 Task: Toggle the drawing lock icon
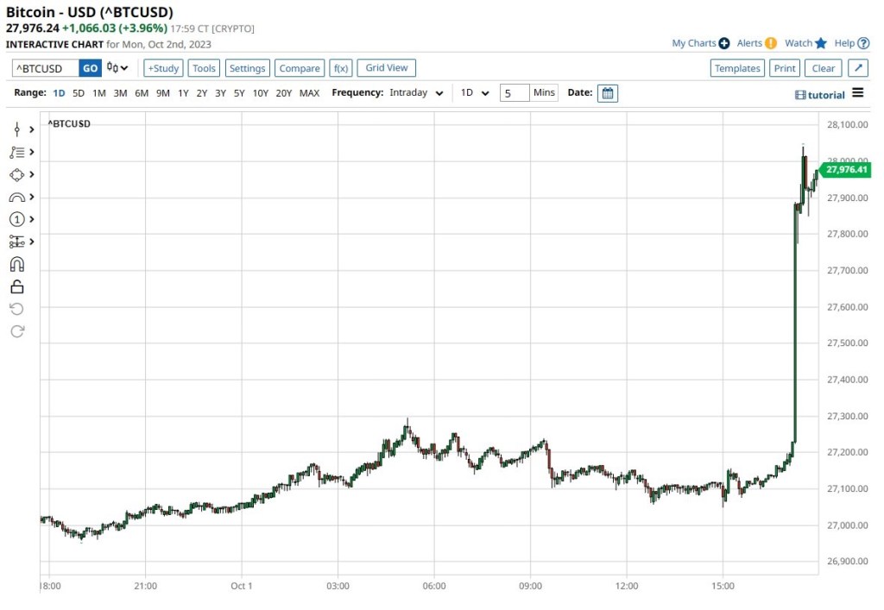coord(16,286)
